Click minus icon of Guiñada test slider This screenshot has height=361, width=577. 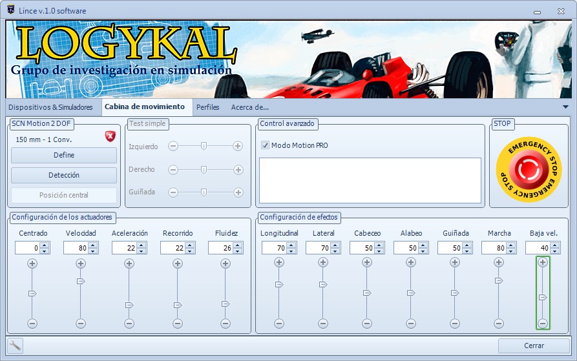pyautogui.click(x=173, y=192)
